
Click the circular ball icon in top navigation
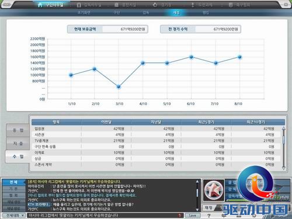[x=155, y=5]
